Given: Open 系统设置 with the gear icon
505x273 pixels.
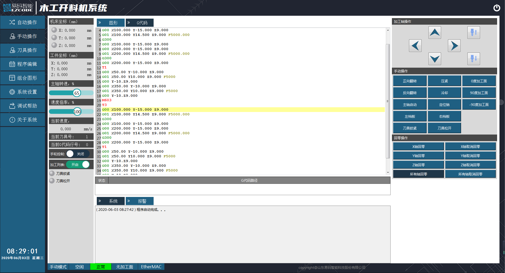Looking at the screenshot, I should [x=23, y=92].
